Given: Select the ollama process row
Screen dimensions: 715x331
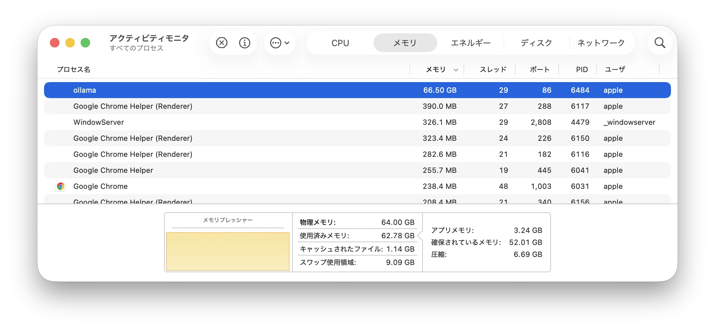Looking at the screenshot, I should point(357,90).
